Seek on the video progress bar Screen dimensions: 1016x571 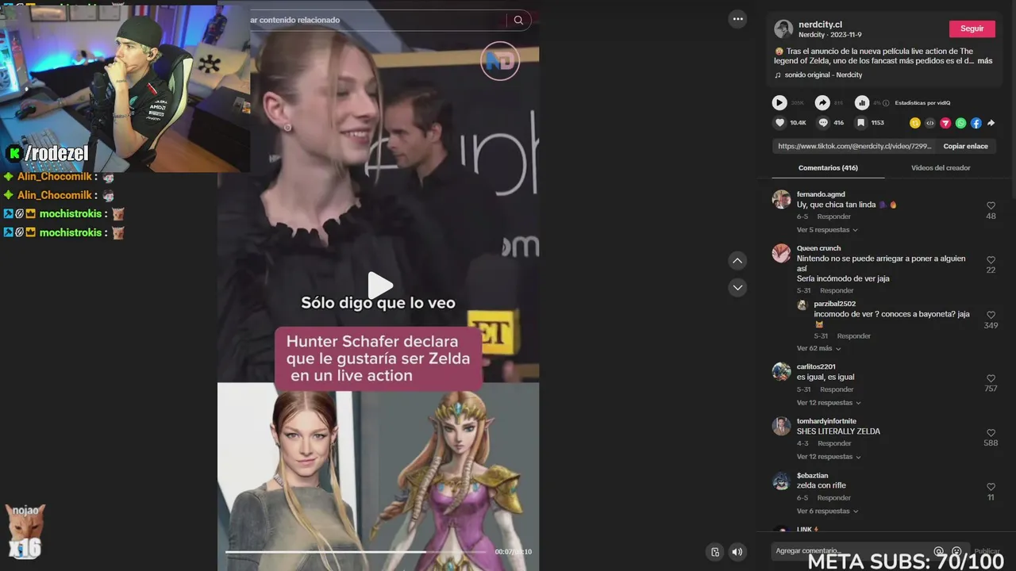point(356,551)
